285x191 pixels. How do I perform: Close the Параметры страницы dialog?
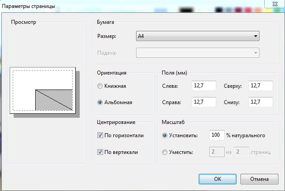click(274, 4)
